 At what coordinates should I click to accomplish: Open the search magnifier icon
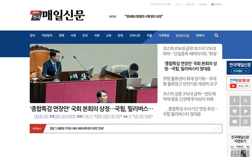[216, 35]
